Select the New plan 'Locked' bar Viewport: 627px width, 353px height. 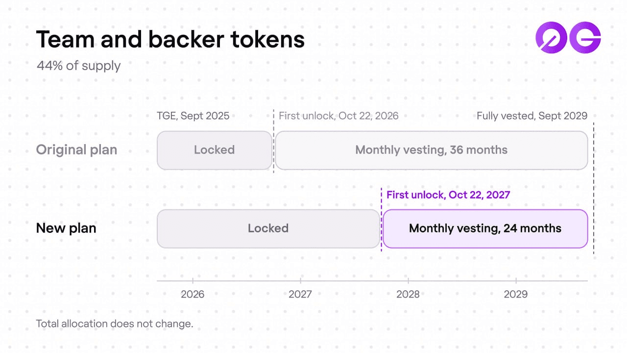268,228
